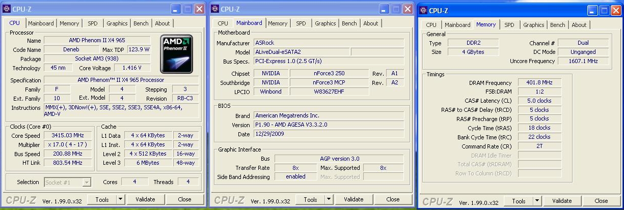
Task: Click the DRAM Frequency value 401.8 MHz
Action: click(539, 83)
